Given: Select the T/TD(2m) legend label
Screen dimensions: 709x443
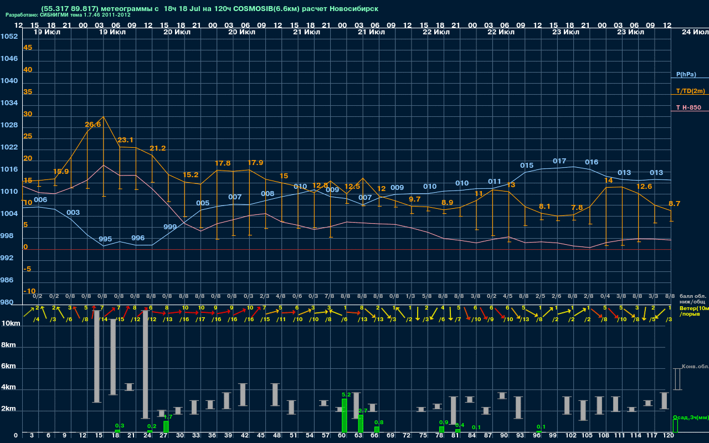Looking at the screenshot, I should coord(690,91).
